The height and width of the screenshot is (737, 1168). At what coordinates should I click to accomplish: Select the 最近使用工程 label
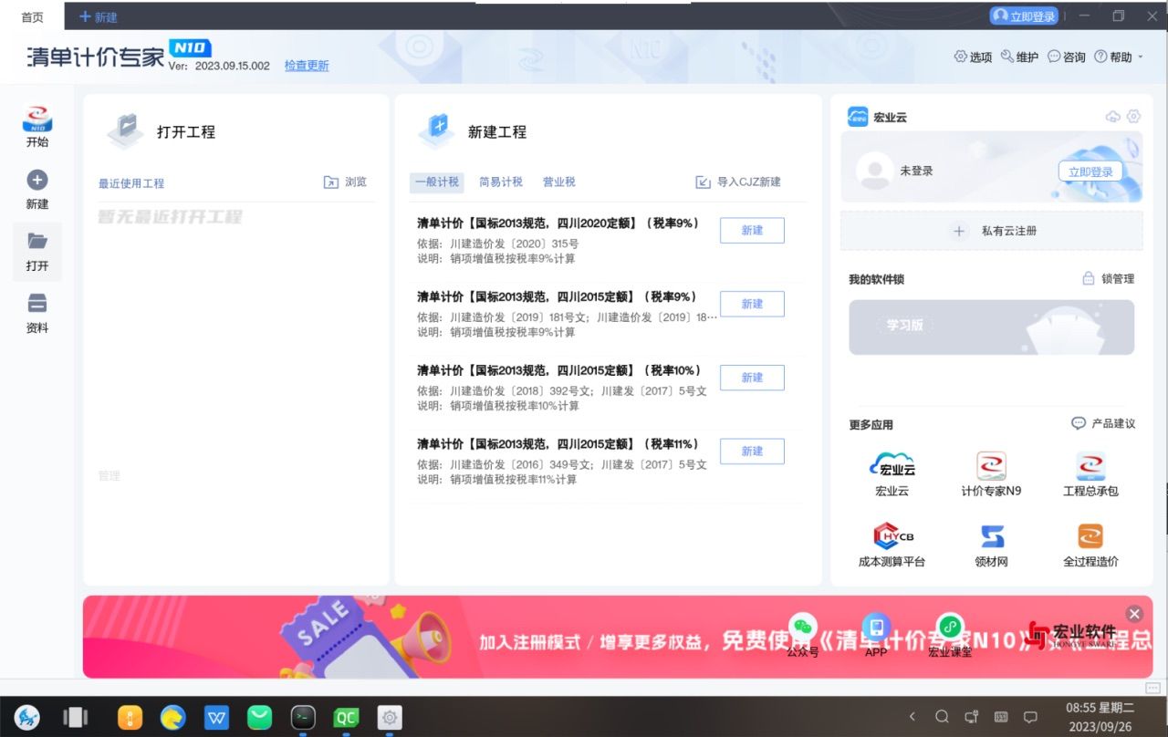click(x=131, y=183)
